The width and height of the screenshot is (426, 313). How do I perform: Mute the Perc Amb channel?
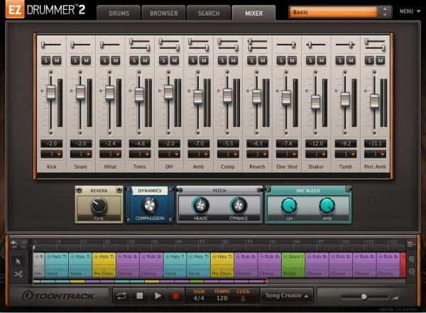coord(380,60)
